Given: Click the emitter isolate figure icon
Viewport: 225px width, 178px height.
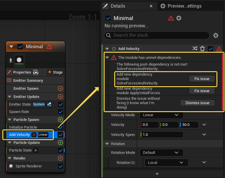Looking at the screenshot, I should click(11, 60).
